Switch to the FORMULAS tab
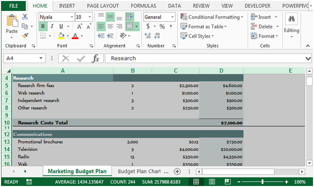 143,6
